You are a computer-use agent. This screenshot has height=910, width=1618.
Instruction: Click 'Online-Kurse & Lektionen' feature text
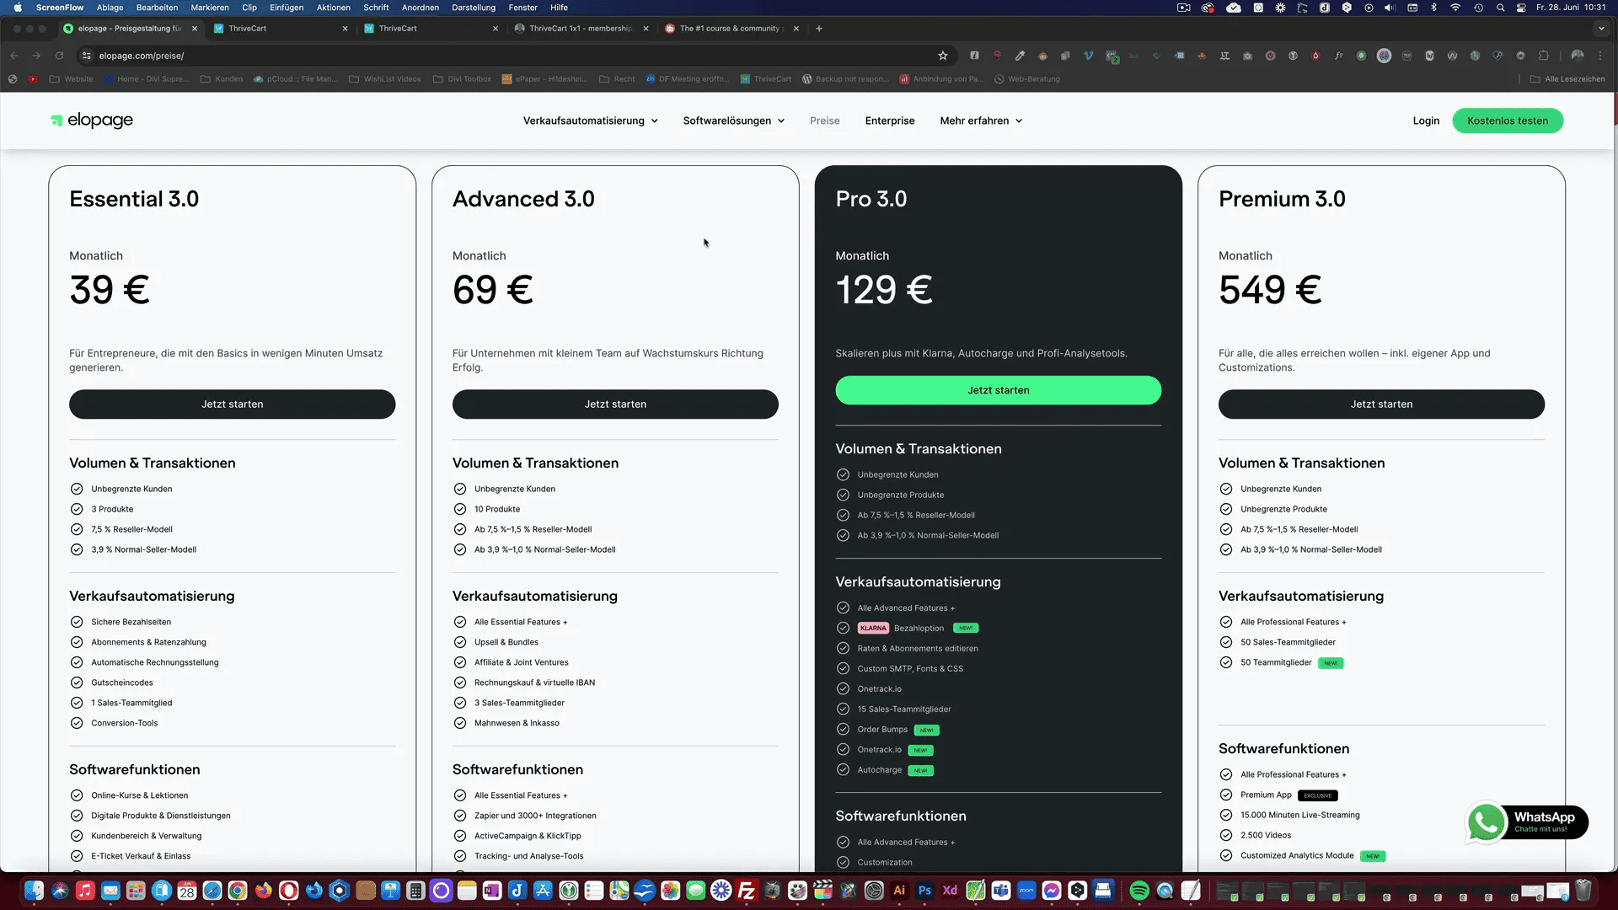(x=140, y=795)
